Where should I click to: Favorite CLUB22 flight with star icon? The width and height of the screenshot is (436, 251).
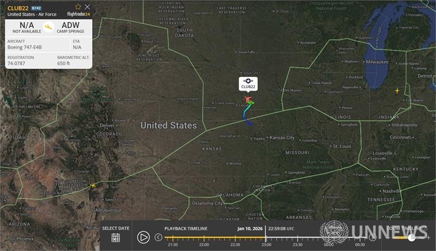(78, 7)
